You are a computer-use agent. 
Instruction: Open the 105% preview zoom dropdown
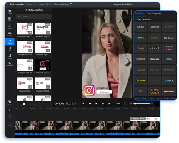(x=118, y=104)
